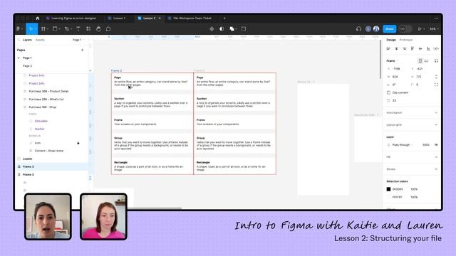The width and height of the screenshot is (456, 256).
Task: Set frame to portrait orientation
Action: [420, 61]
